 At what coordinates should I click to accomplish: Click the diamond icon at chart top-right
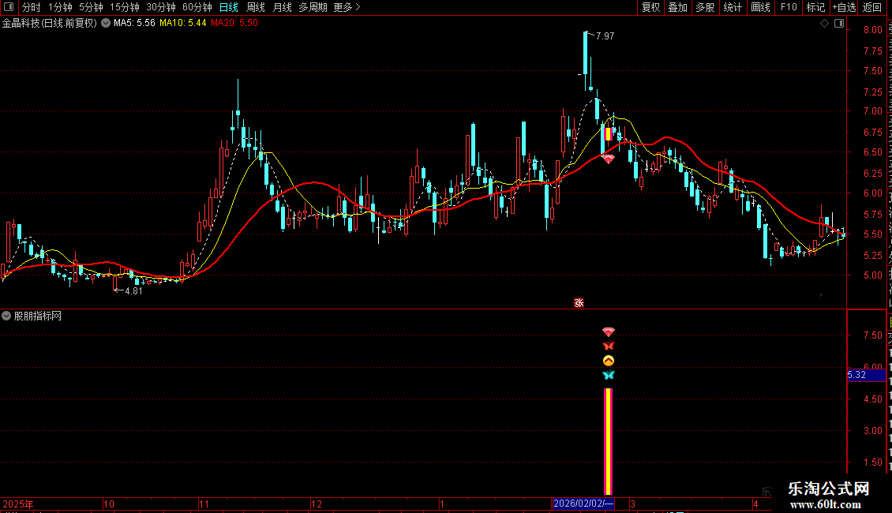point(824,24)
